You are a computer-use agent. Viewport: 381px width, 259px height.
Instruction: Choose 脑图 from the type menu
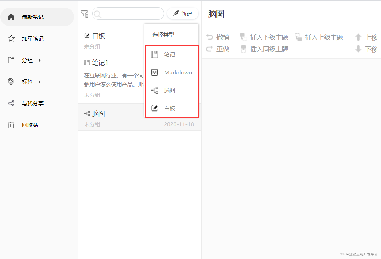tap(172, 91)
